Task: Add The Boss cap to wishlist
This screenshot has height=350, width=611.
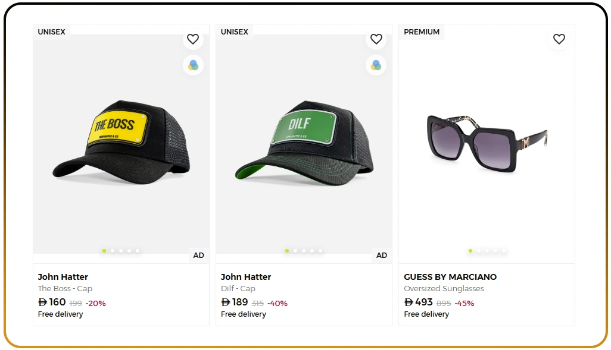Action: pyautogui.click(x=192, y=39)
